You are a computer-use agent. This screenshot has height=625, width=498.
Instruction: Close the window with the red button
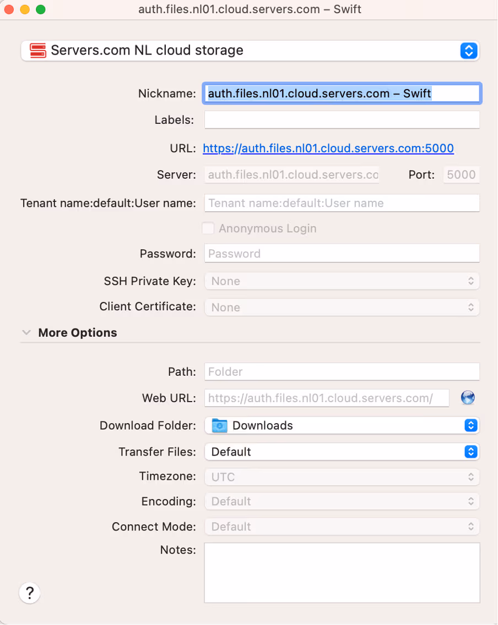[9, 9]
